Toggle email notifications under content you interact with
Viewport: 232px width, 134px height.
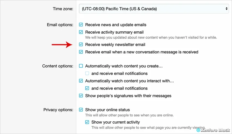pos(87,88)
